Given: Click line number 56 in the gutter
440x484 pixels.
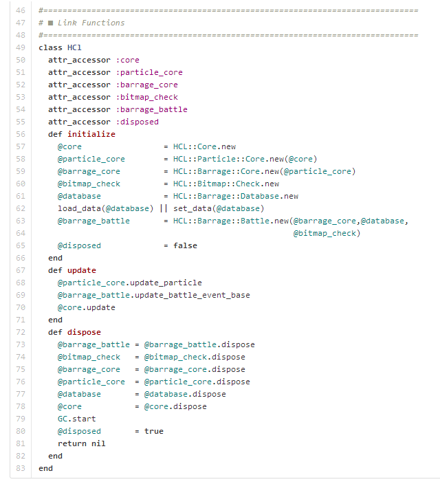Looking at the screenshot, I should (x=21, y=134).
